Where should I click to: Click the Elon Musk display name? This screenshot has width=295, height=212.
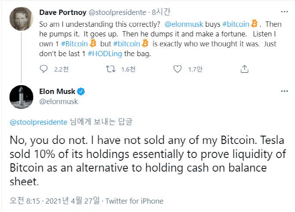pyautogui.click(x=57, y=92)
